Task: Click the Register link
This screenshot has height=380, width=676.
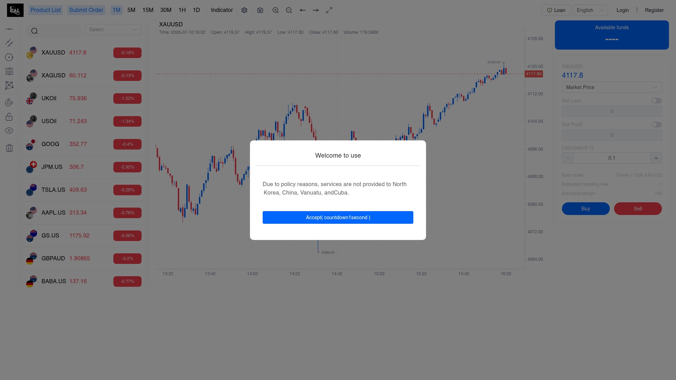Action: (654, 10)
